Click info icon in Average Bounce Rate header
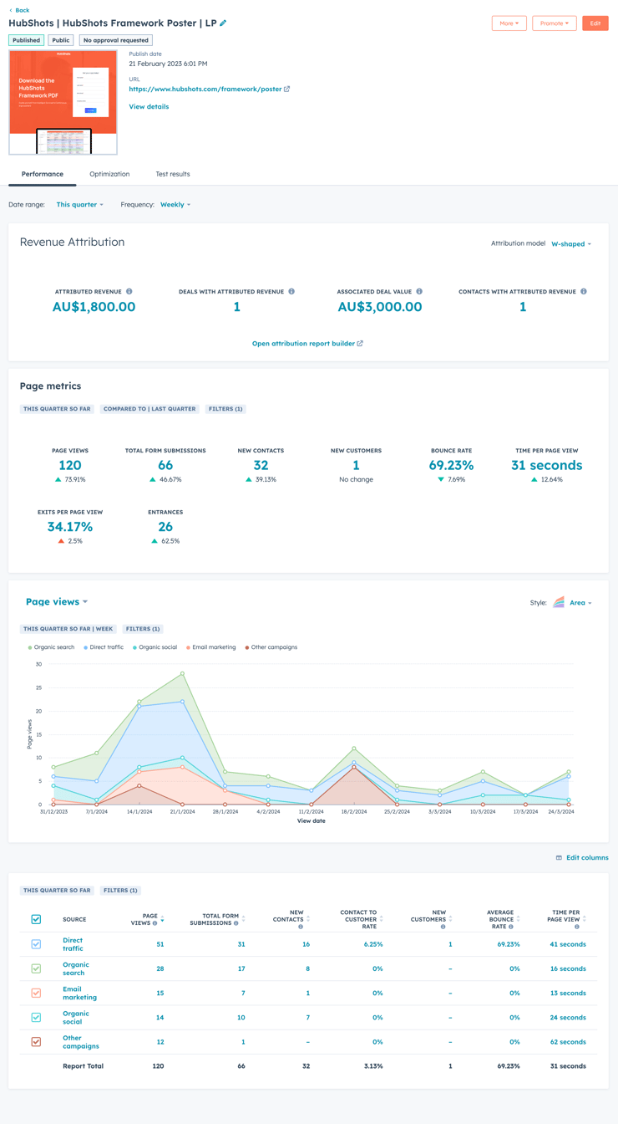 pos(511,927)
